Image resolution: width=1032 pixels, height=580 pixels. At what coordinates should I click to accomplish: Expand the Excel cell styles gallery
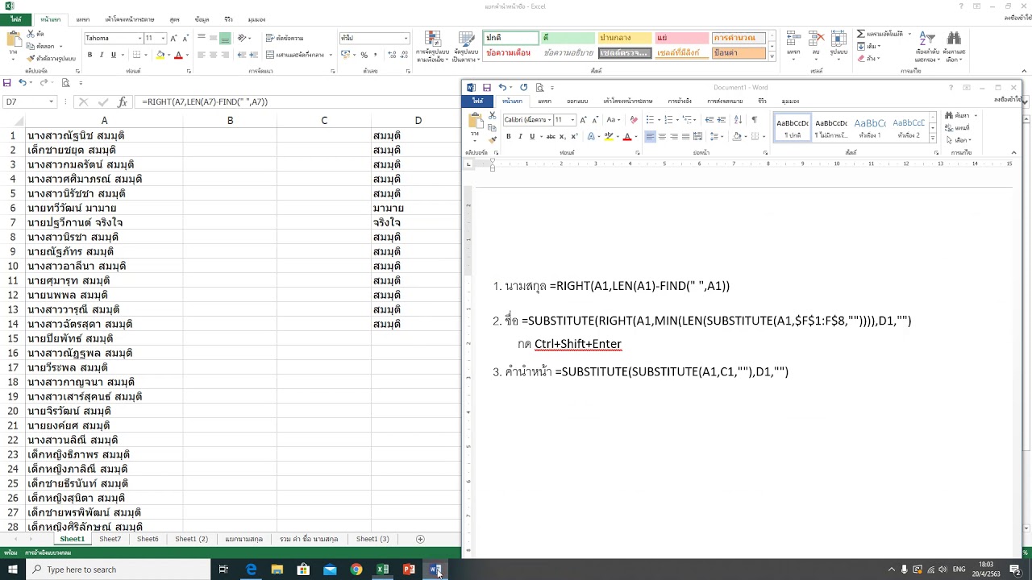tap(772, 57)
